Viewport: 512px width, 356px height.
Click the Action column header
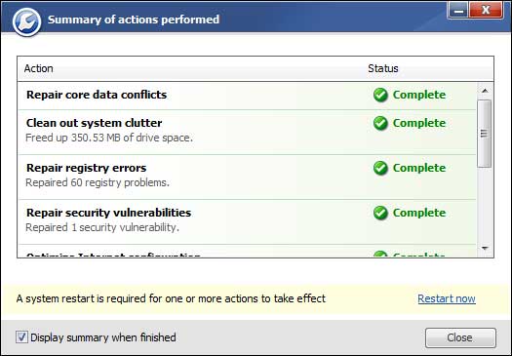click(39, 68)
